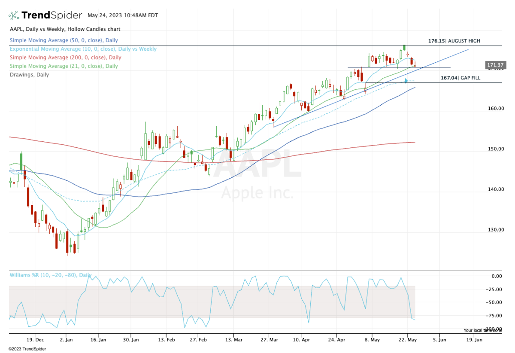
Task: Click the blue arrow marker near gap fill
Action: click(406, 80)
